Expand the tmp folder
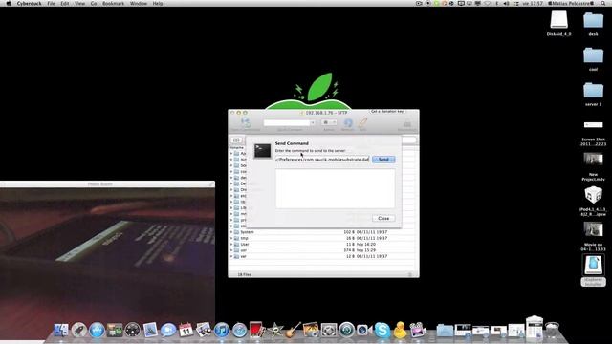 231,238
